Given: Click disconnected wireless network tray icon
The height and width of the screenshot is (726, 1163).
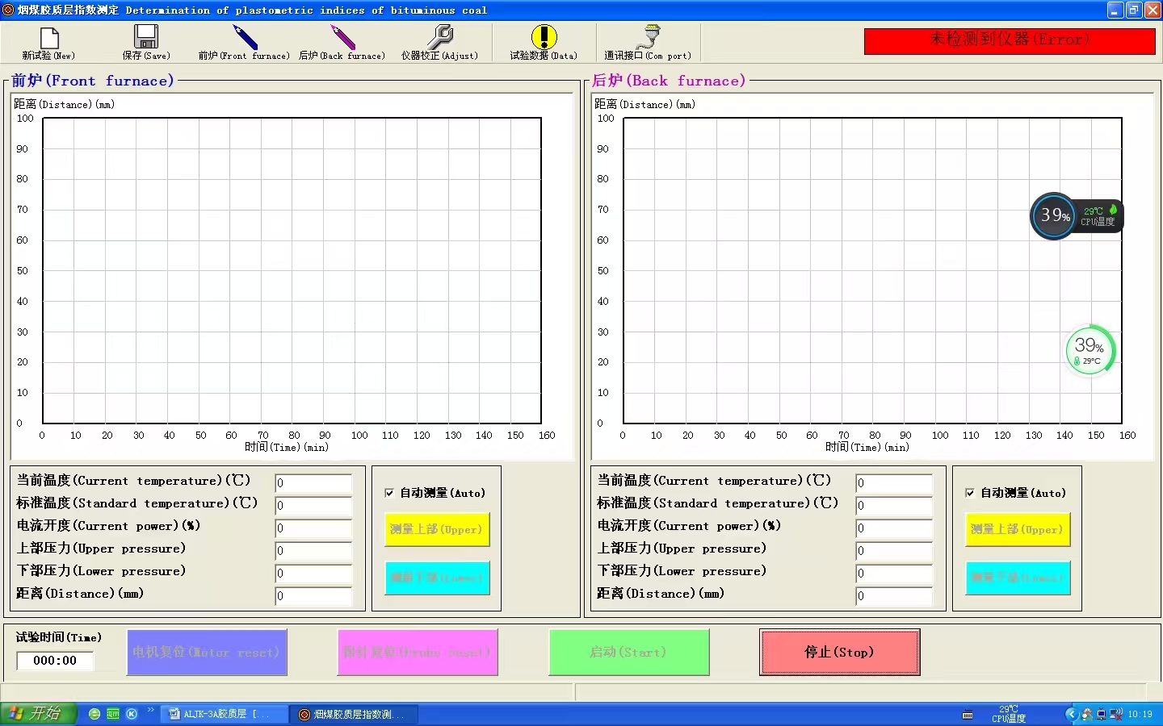Looking at the screenshot, I should 1116,714.
